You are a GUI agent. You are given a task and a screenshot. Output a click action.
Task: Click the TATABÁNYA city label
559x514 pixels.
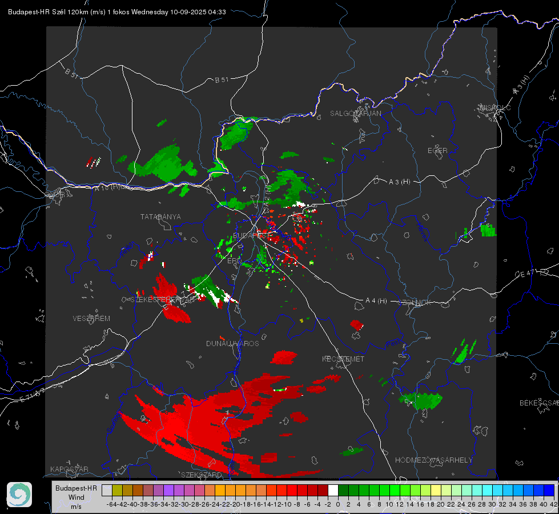(160, 216)
